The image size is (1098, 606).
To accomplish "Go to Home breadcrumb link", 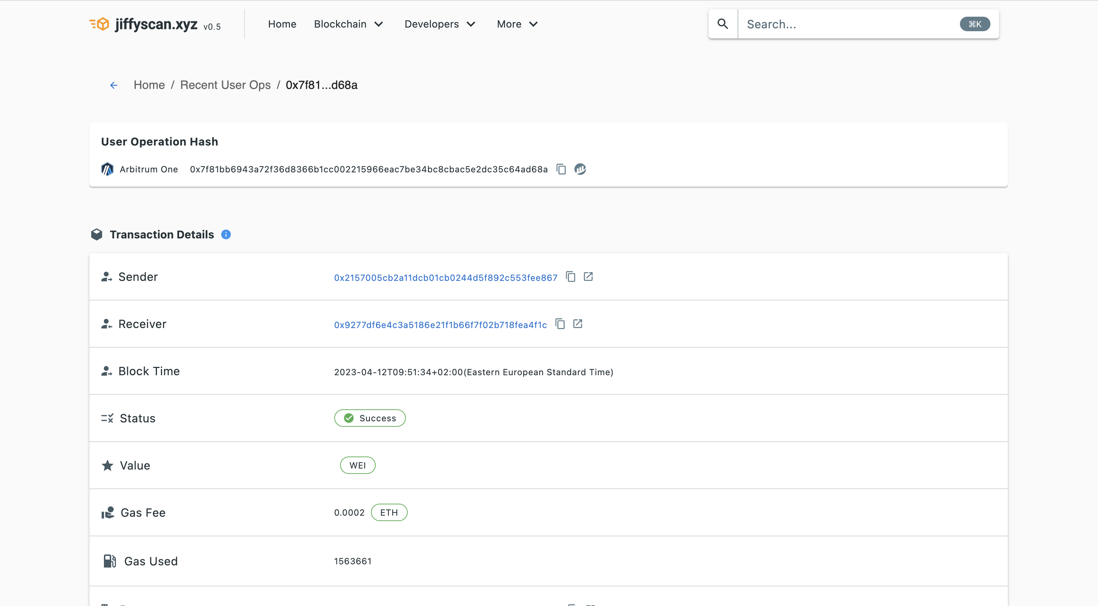I will (149, 85).
